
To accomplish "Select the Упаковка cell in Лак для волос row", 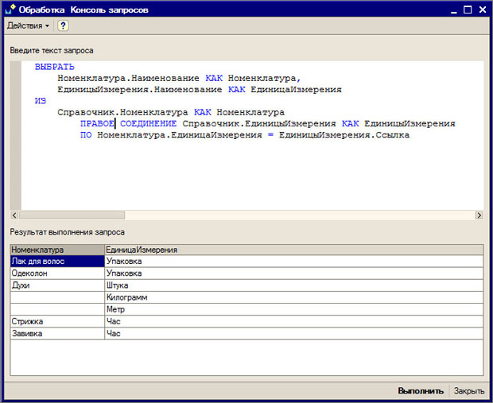I will point(293,262).
